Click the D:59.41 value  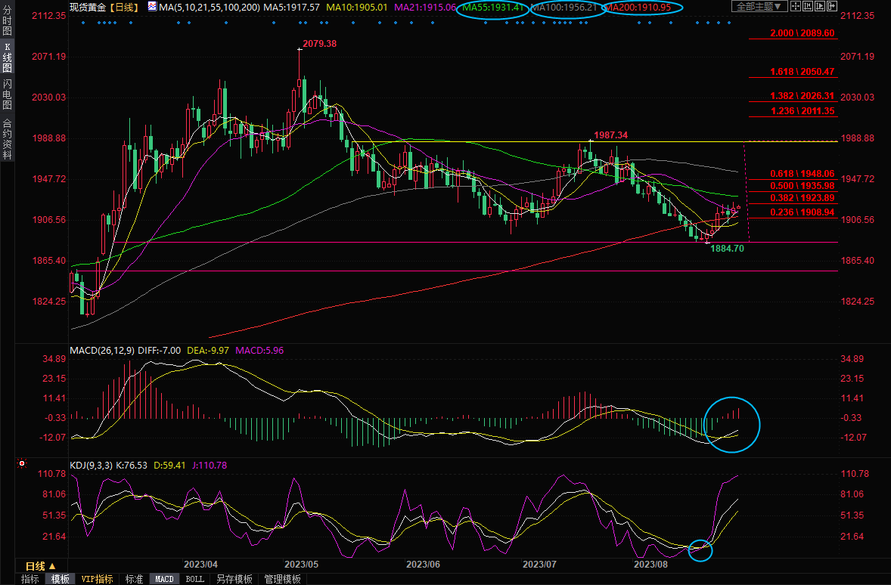pyautogui.click(x=170, y=465)
